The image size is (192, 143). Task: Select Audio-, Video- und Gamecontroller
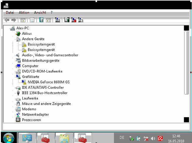point(50,55)
